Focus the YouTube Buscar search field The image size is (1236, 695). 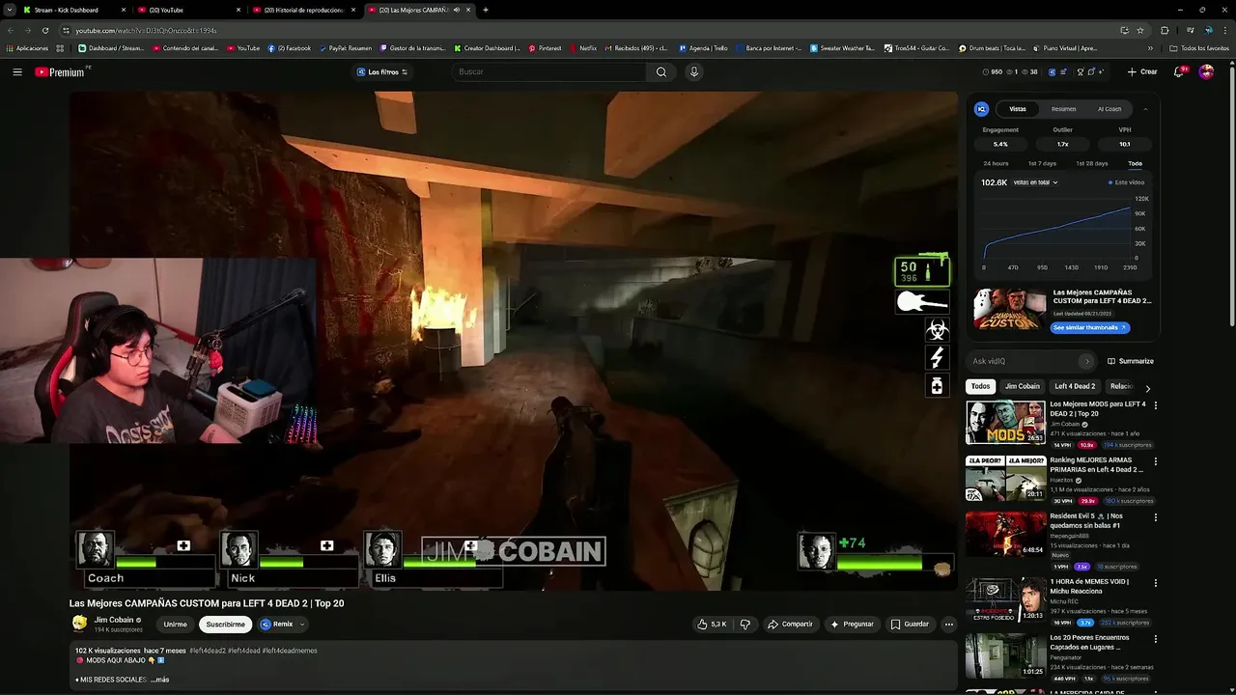click(x=550, y=71)
